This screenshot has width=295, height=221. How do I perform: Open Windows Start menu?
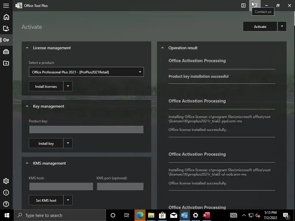click(x=7, y=215)
